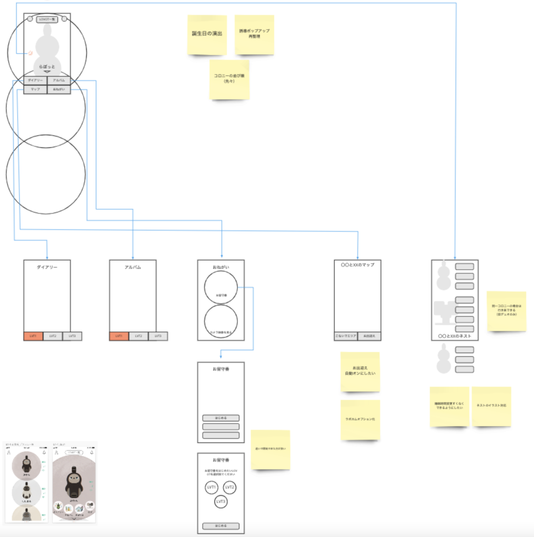This screenshot has width=534, height=537.
Task: Click the circle icon left of LOVOT一覧
Action: point(30,19)
